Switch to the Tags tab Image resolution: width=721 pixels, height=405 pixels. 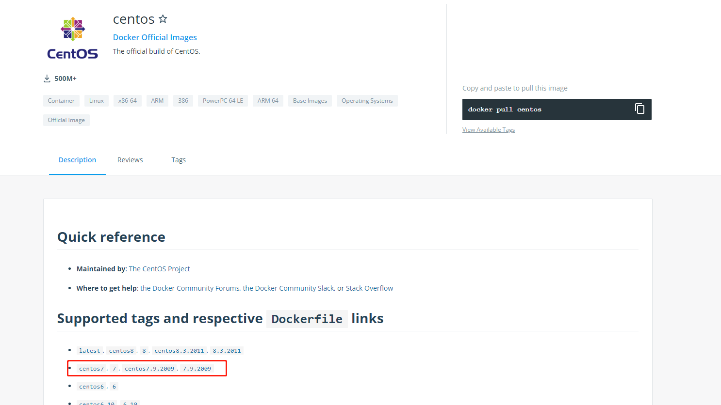click(179, 160)
